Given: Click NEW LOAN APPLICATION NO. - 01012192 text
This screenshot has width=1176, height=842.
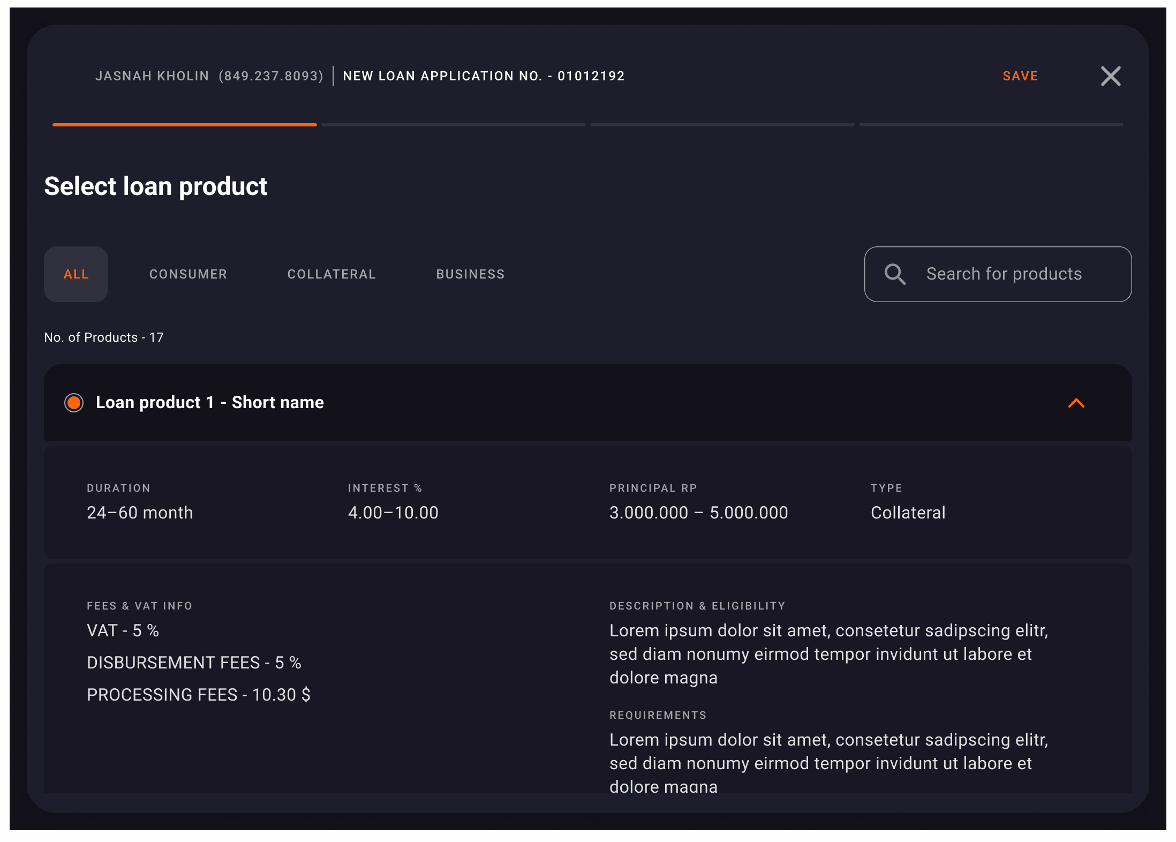Looking at the screenshot, I should 484,76.
